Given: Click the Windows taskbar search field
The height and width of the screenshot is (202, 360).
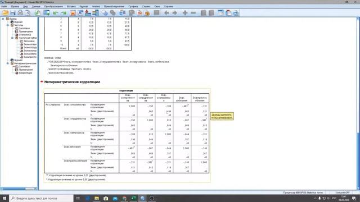Looking at the screenshot, I should 41,198.
